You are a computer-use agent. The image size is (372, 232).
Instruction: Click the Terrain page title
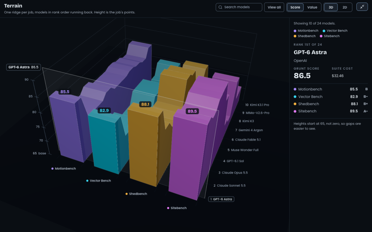pos(13,6)
